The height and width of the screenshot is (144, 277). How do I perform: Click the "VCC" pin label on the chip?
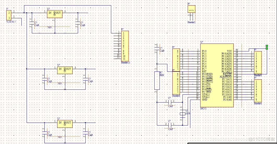(x=229, y=51)
